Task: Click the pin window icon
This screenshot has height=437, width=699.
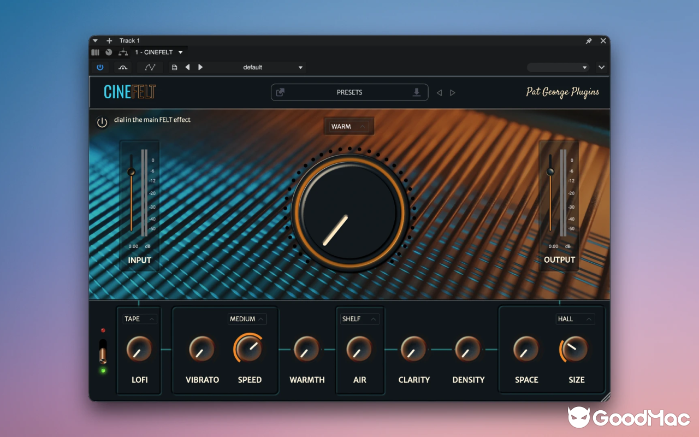Action: coord(589,41)
